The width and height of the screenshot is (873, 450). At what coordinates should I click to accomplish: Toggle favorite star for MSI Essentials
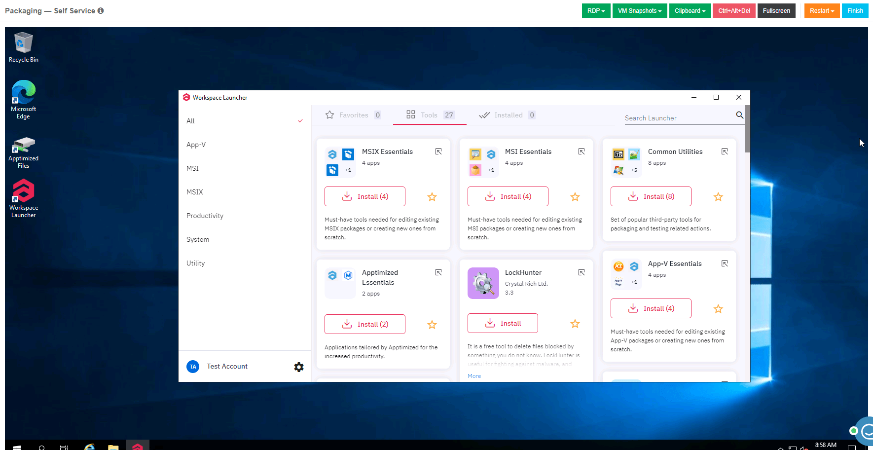click(x=575, y=197)
